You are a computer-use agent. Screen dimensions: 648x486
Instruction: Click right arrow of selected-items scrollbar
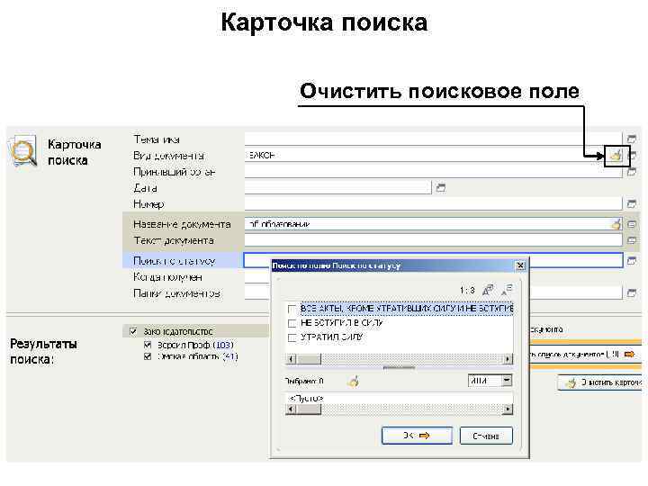(x=508, y=409)
